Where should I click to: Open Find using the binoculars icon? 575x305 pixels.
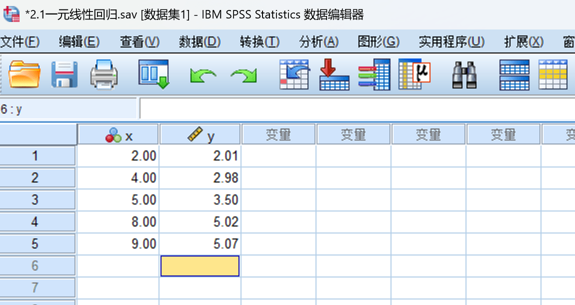tap(464, 74)
